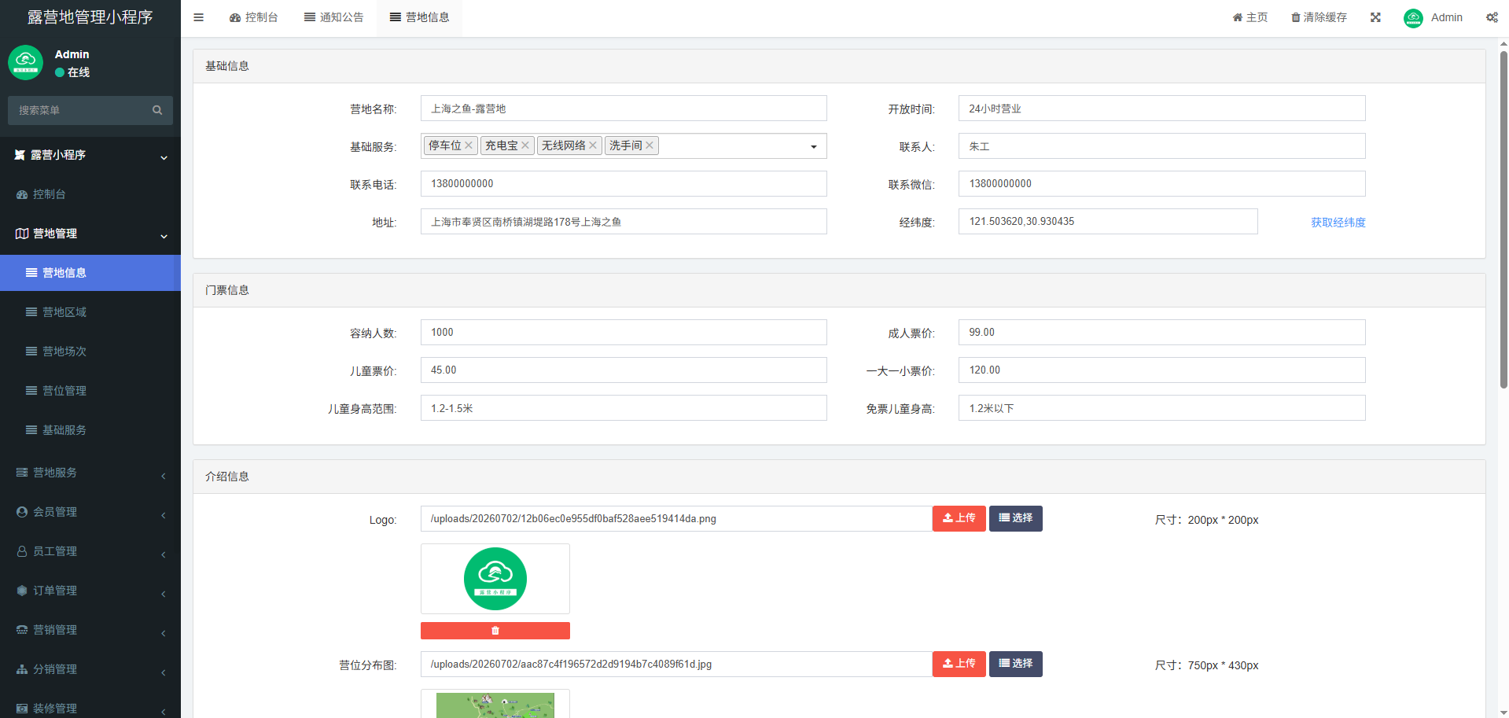The width and height of the screenshot is (1509, 718).
Task: Click the sidebar Admin profile avatar
Action: (25, 62)
